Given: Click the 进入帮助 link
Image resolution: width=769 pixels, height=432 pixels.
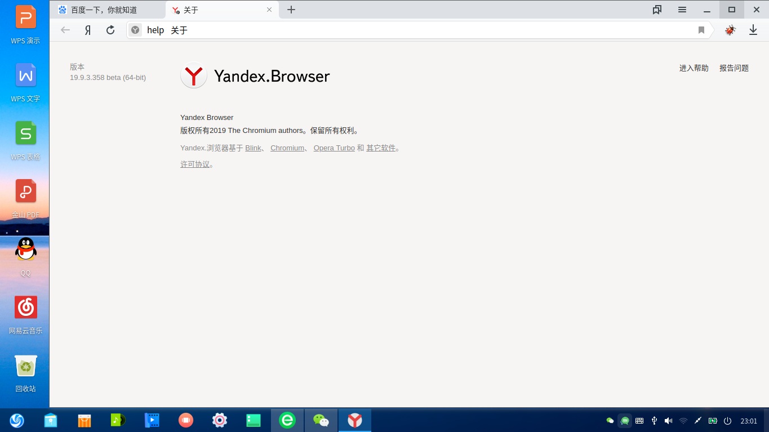Looking at the screenshot, I should [x=694, y=68].
